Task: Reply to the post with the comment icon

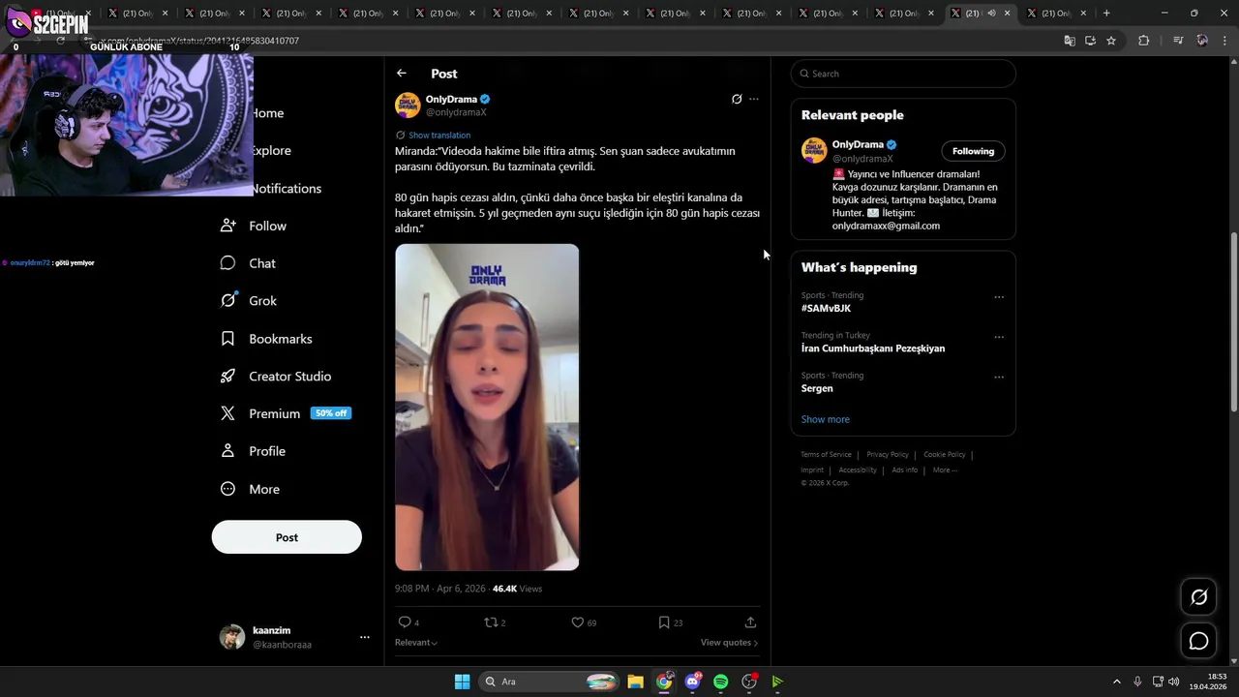Action: (405, 622)
